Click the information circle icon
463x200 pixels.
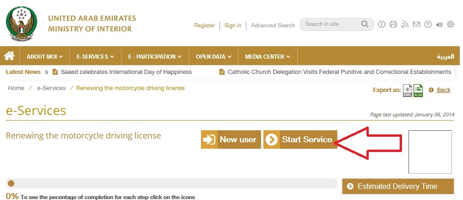coord(382,24)
